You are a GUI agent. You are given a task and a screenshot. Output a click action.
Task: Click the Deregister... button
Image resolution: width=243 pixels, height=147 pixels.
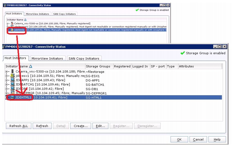pos(147,126)
